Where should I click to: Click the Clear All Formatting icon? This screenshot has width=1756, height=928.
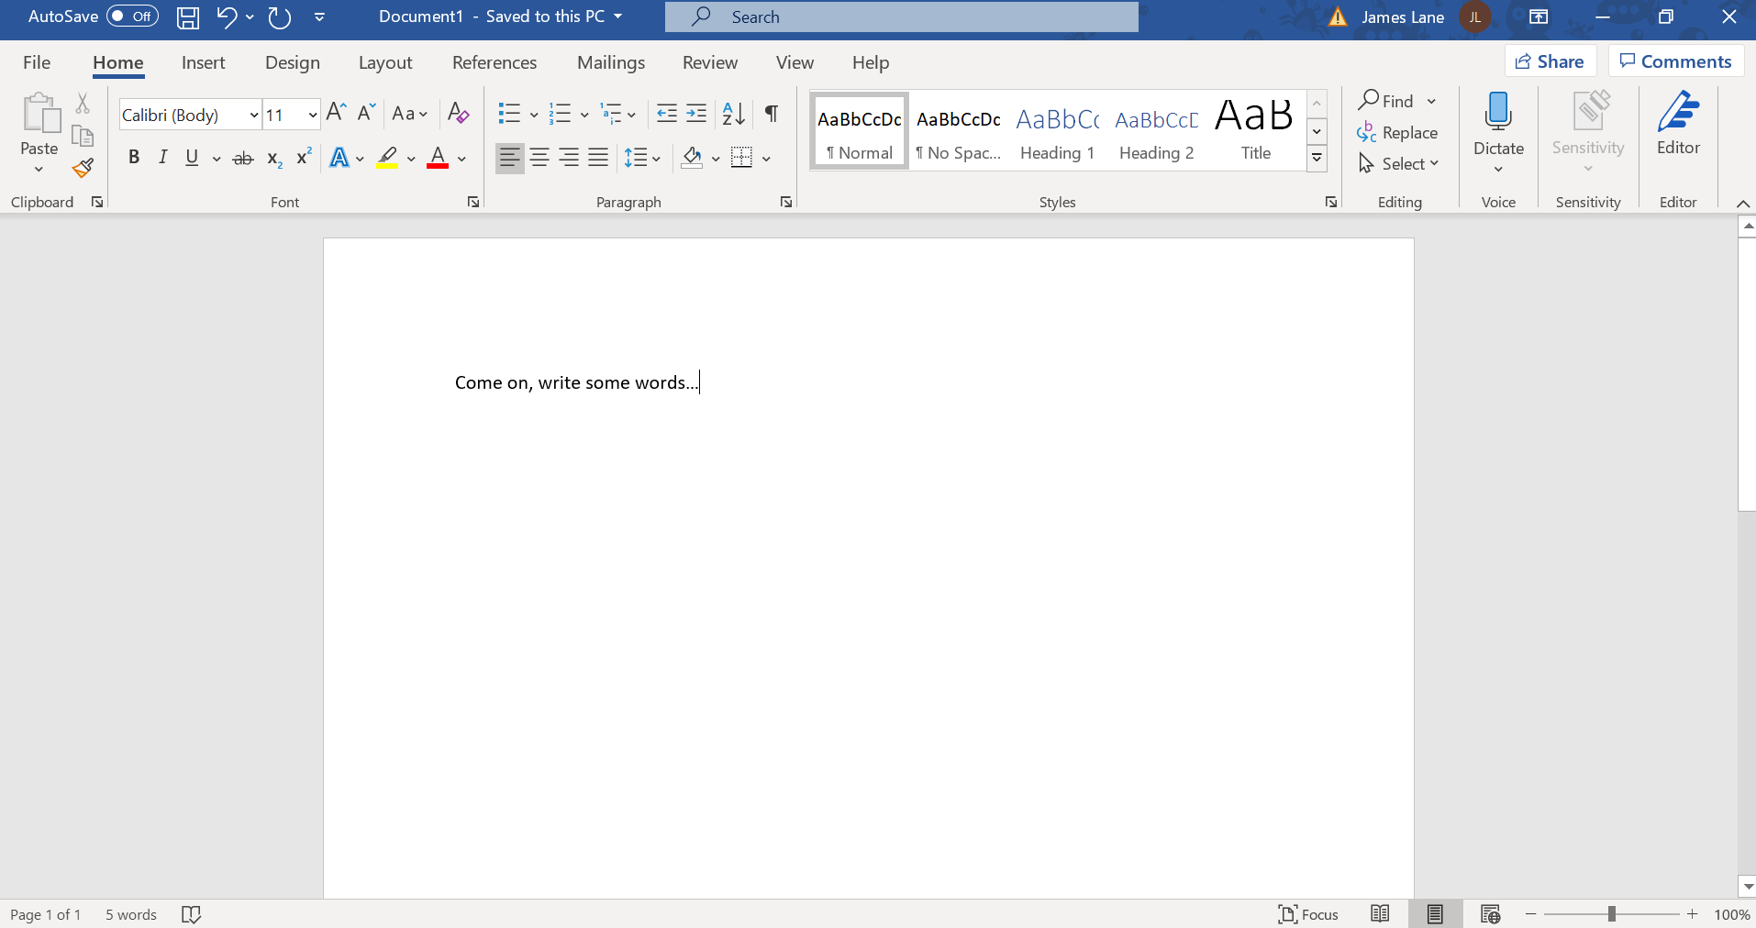[458, 114]
